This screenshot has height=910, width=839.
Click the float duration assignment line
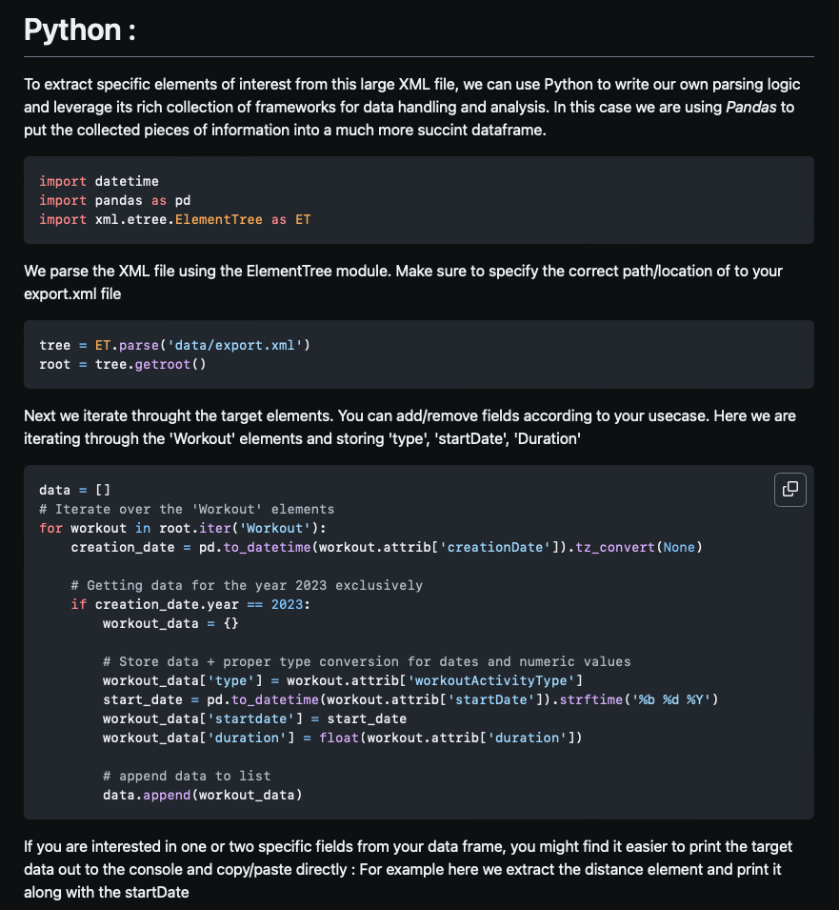coord(343,738)
